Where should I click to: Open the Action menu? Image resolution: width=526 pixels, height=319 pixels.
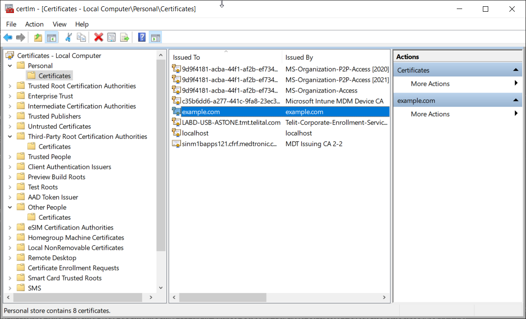click(34, 24)
